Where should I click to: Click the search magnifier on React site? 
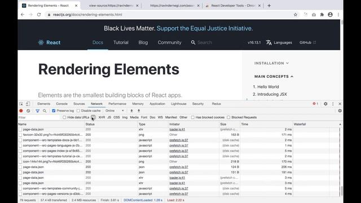[193, 42]
